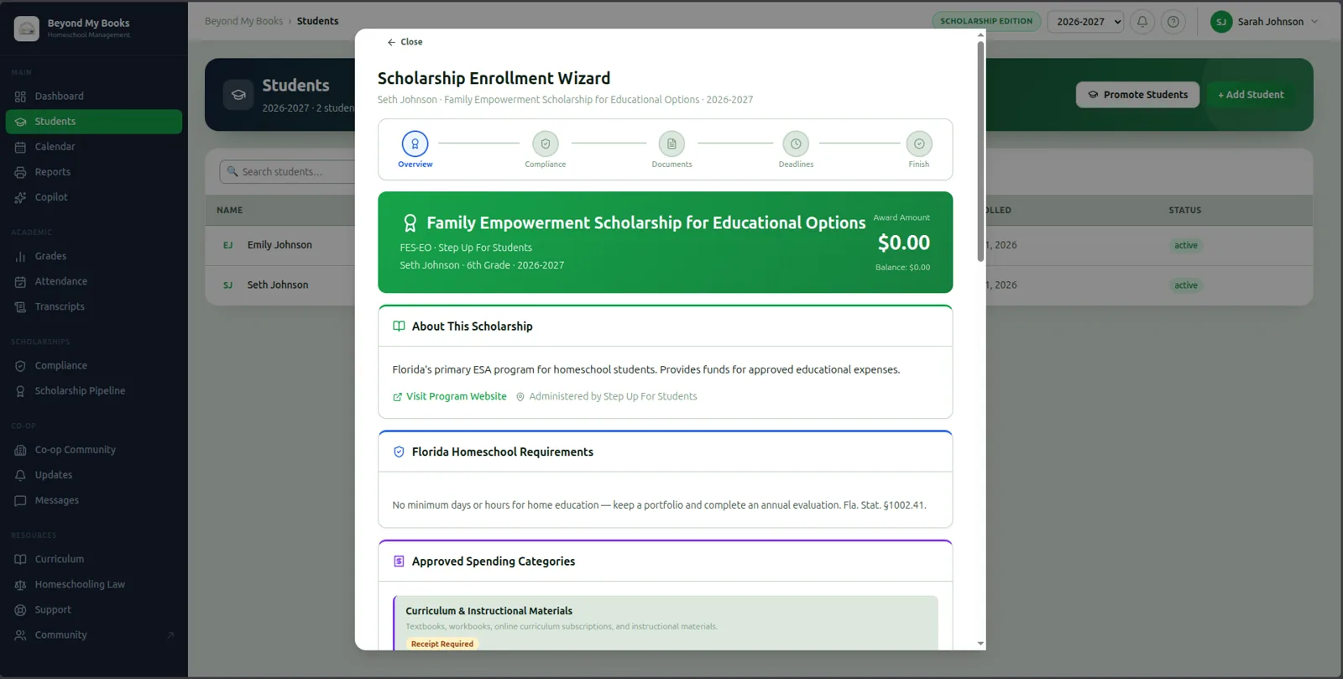Image resolution: width=1343 pixels, height=679 pixels.
Task: Click the Beyond My Books breadcrumb link
Action: (244, 21)
